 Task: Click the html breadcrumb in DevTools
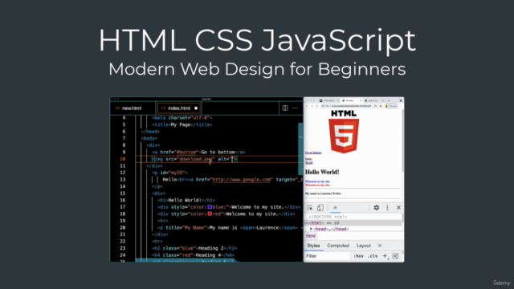pos(311,236)
